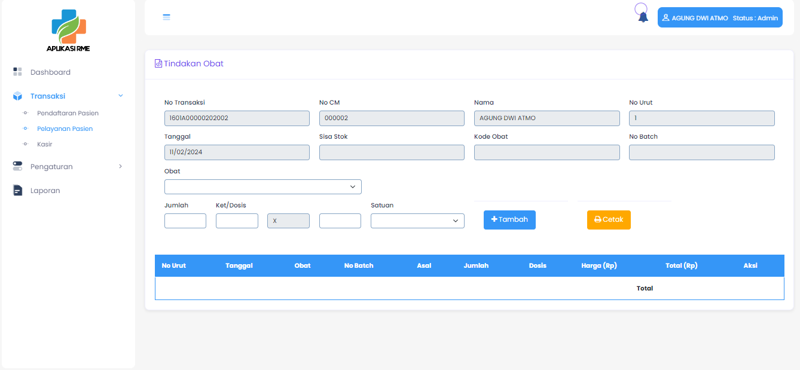Click the Pengaturan toggle icon
Screen dimensions: 800x370
pos(17,167)
